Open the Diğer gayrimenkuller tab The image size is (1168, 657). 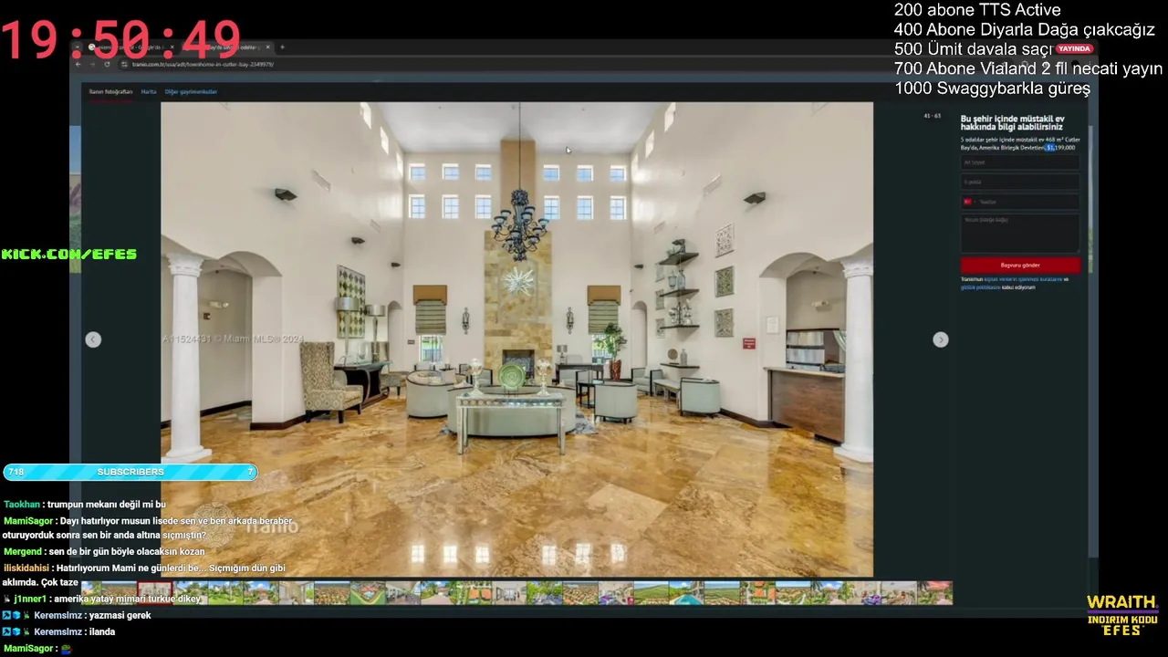pos(191,92)
